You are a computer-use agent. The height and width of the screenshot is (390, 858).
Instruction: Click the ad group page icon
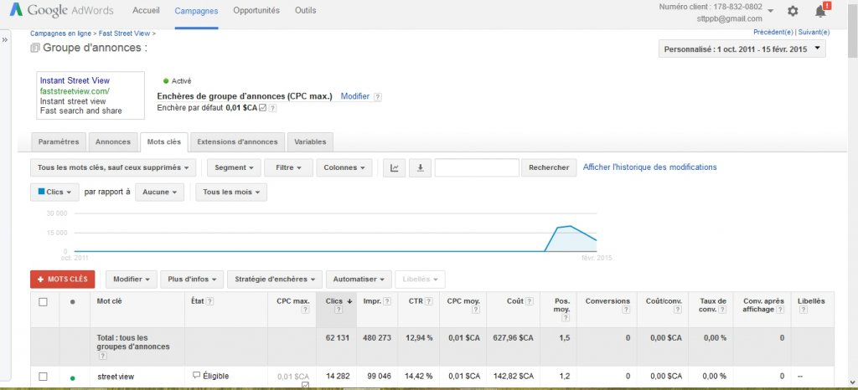click(x=35, y=48)
